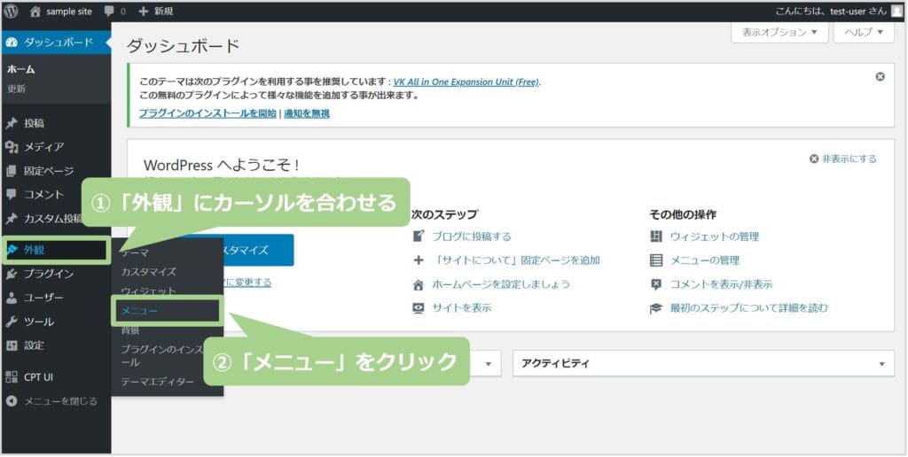Viewport: 908px width, 457px height.
Task: Click the コメント icon in the sidebar
Action: coord(12,194)
